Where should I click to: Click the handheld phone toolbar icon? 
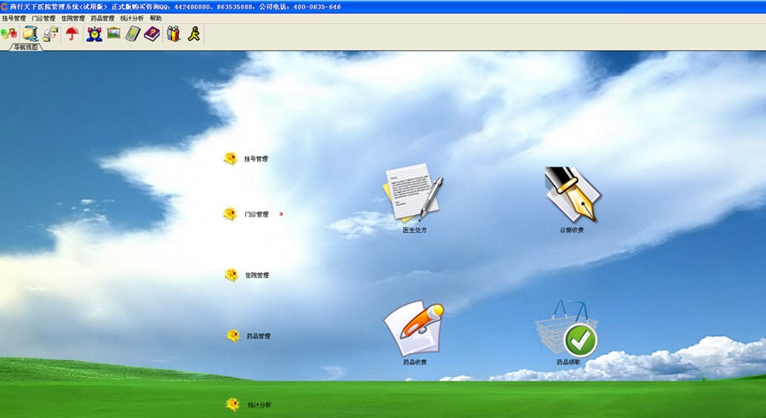pyautogui.click(x=133, y=34)
